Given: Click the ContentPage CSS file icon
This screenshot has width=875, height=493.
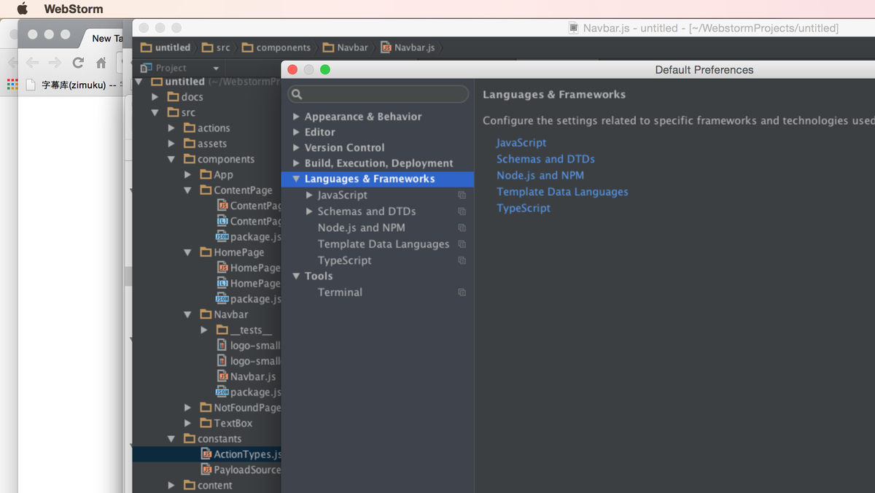Looking at the screenshot, I should pos(222,221).
